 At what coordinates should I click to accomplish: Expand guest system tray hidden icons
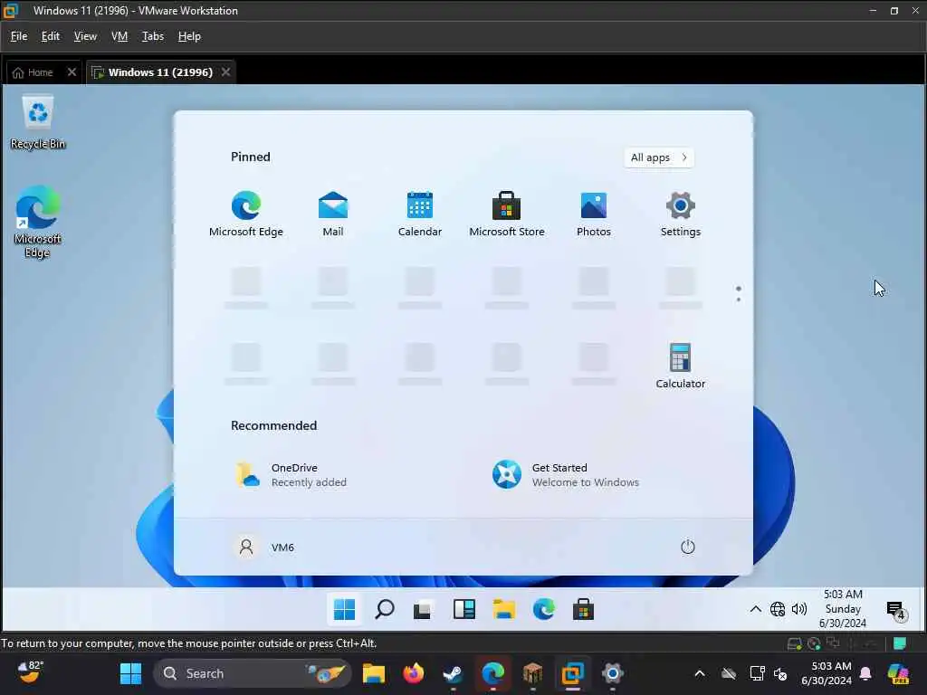coord(756,609)
